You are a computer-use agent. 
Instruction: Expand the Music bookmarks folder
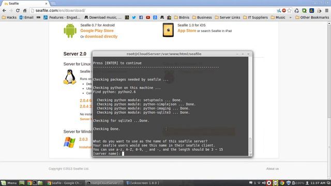[x=278, y=18]
